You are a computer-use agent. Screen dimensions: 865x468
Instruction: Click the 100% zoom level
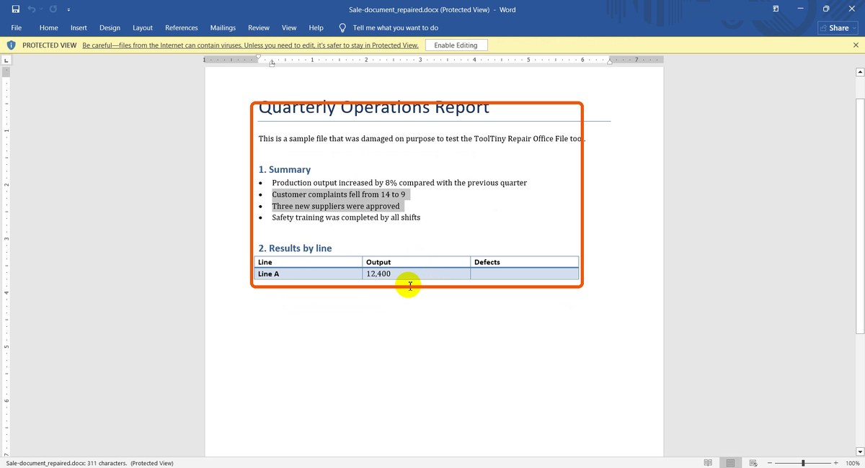click(852, 463)
